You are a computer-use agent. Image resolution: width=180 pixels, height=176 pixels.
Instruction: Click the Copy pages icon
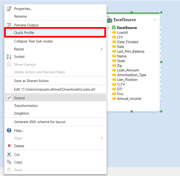(9, 162)
